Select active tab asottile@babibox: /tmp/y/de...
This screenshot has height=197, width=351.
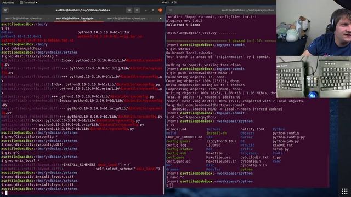click(x=76, y=18)
